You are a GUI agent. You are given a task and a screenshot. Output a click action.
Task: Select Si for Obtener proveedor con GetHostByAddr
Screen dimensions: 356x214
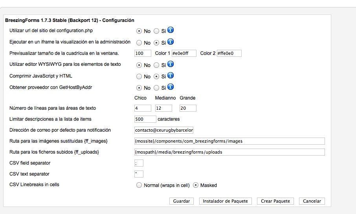[156, 88]
